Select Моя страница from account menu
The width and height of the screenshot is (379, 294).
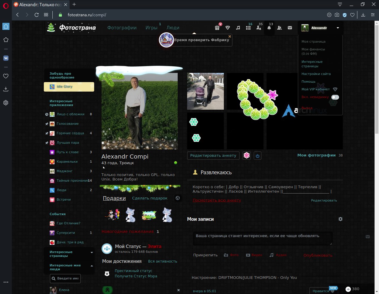(x=313, y=41)
